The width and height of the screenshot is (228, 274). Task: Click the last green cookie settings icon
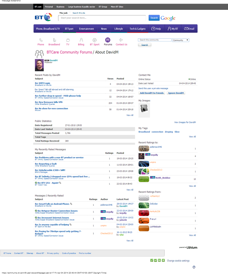163,260
